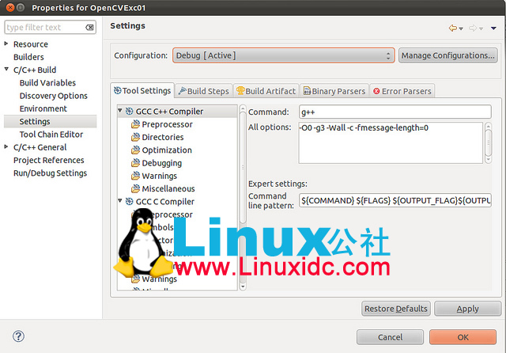The height and width of the screenshot is (353, 506).
Task: Click the clear filter text icon
Action: [89, 28]
